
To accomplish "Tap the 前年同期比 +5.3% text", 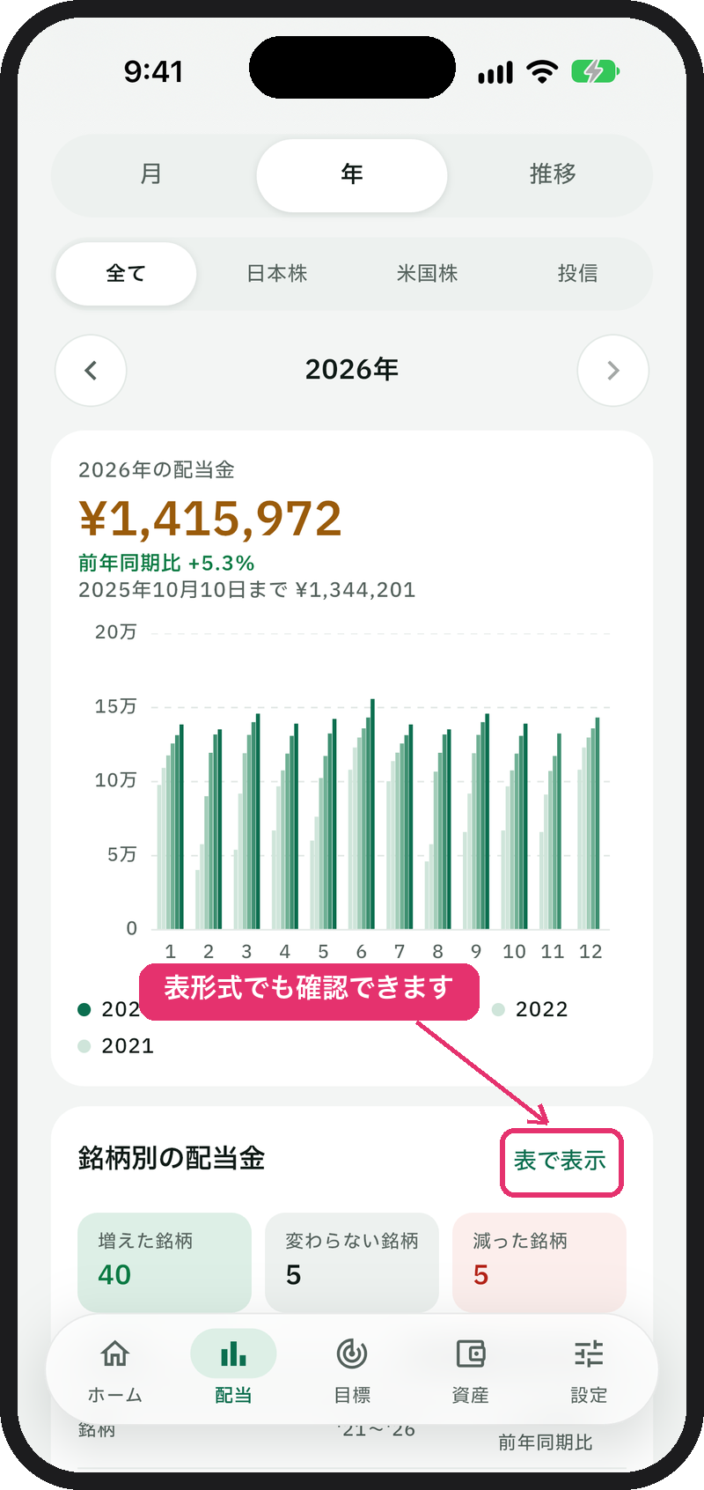I will click(x=166, y=564).
